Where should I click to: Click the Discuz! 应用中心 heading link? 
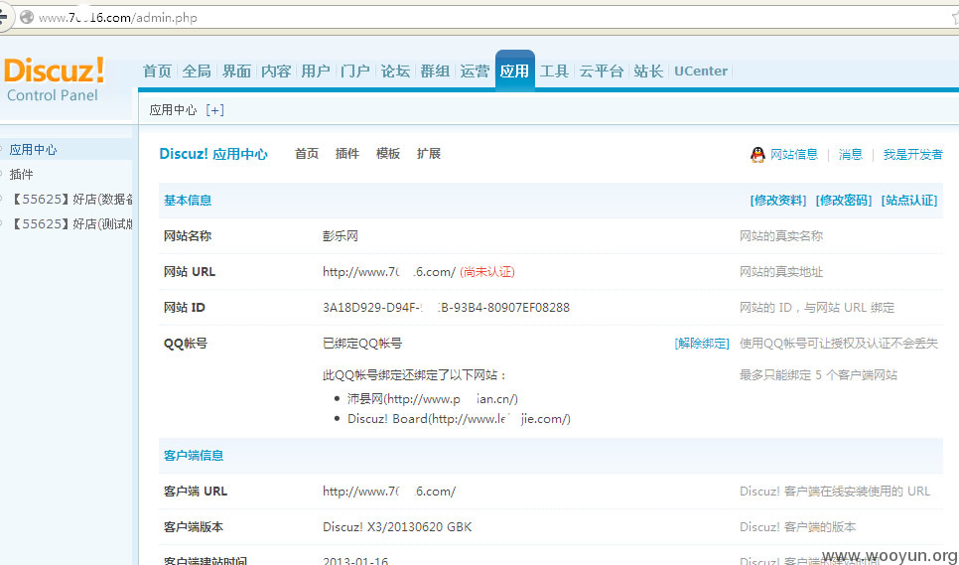(x=213, y=154)
